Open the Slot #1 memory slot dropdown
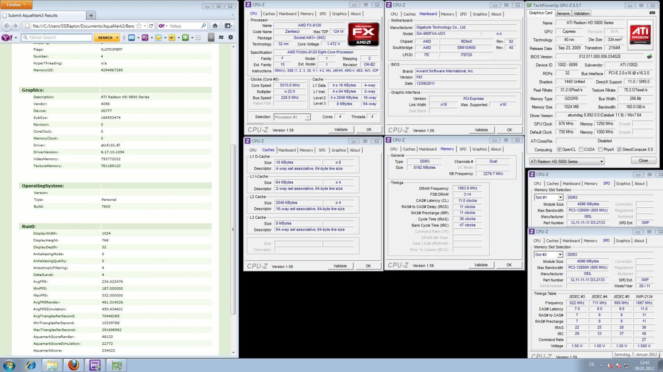 point(549,197)
